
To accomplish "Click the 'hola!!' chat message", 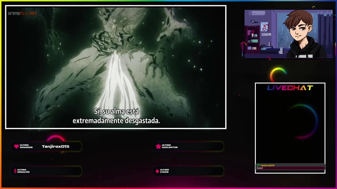I will click(260, 168).
